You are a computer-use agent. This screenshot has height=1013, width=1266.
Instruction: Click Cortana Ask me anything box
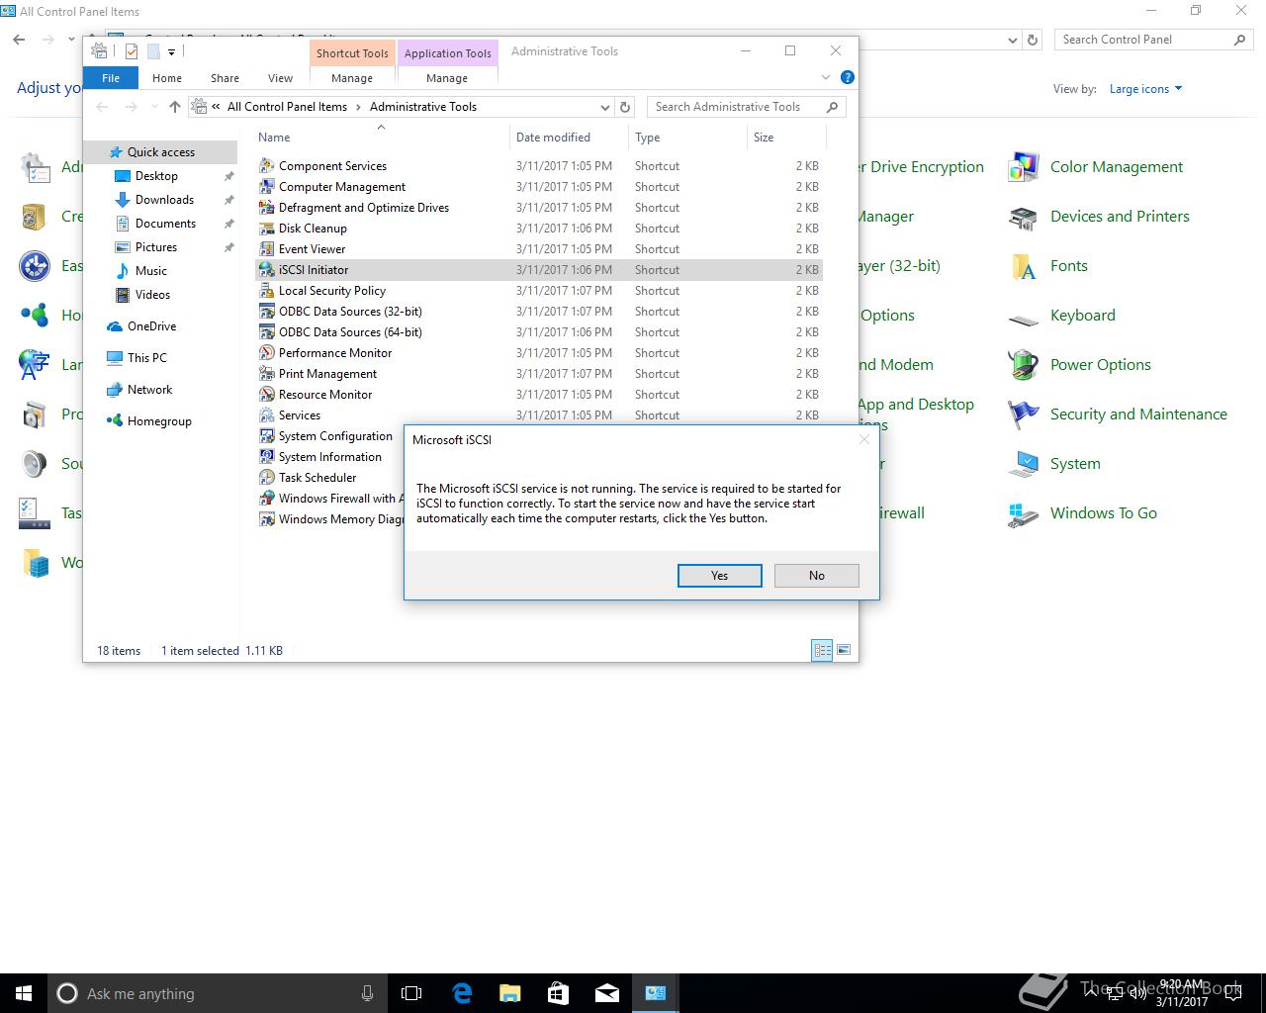[x=218, y=993]
